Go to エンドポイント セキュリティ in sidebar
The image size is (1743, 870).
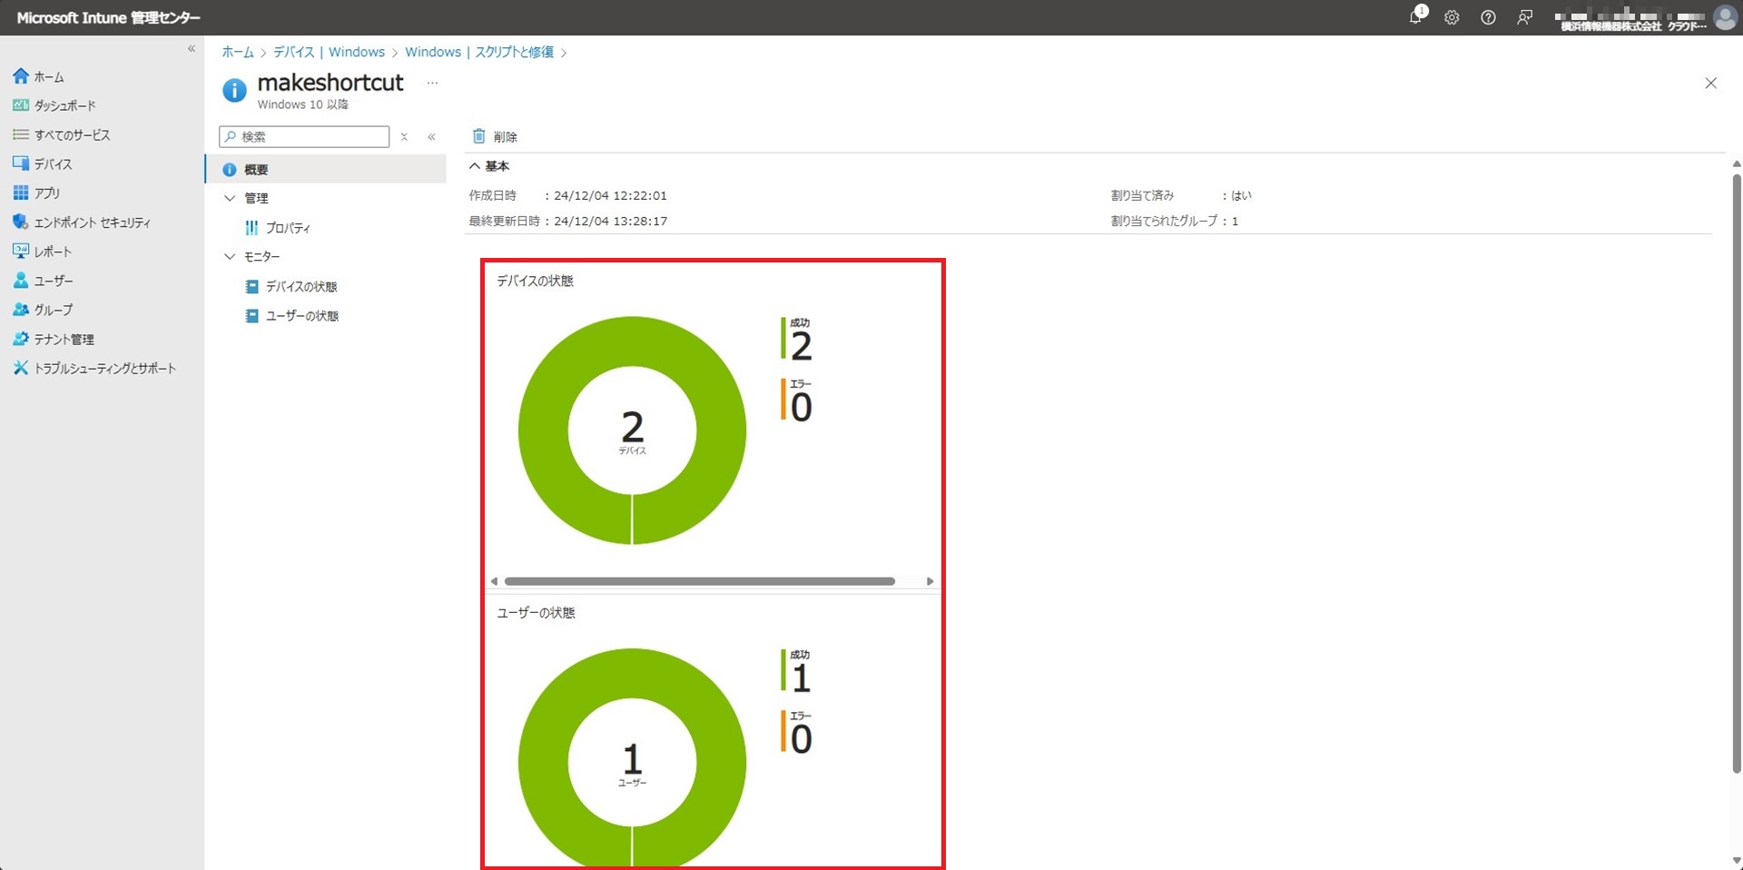click(x=92, y=222)
